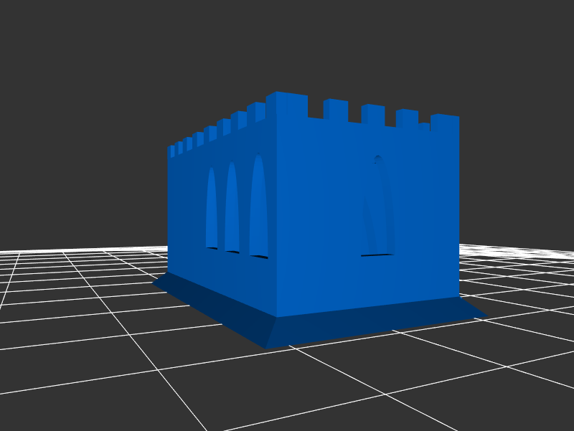Click the flat right wall left of the doorway

click(x=316, y=215)
